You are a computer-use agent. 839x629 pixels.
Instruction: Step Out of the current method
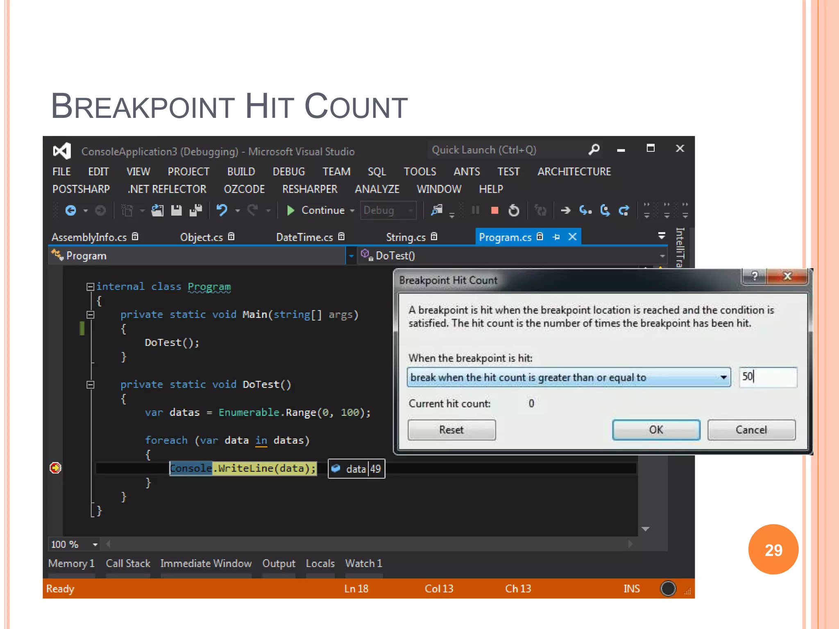(624, 210)
